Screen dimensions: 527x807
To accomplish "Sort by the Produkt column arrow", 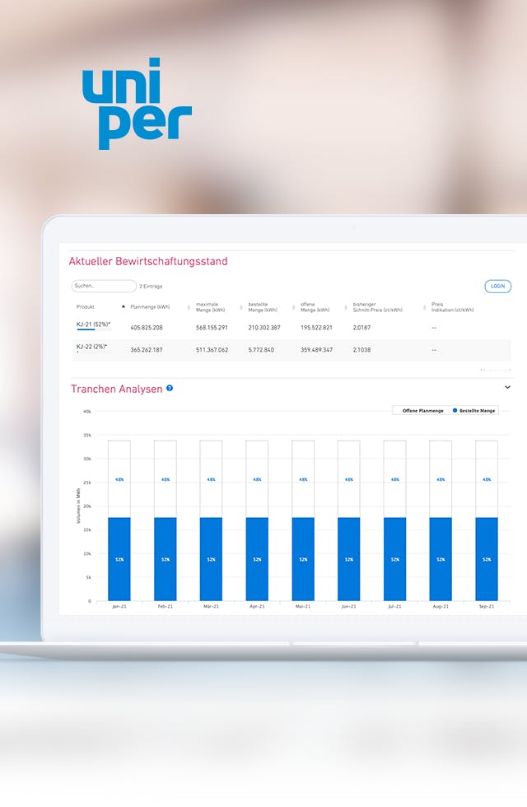I will click(124, 306).
